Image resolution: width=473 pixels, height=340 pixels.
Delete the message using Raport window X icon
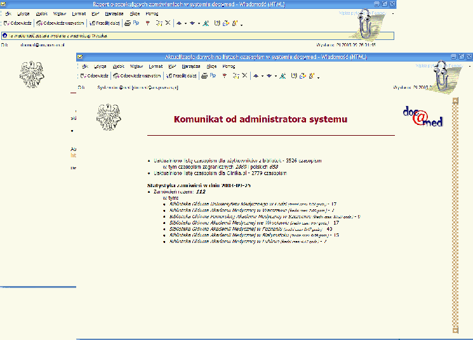168,23
